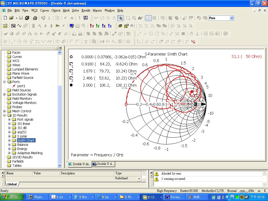The image size is (268, 201).
Task: Click the 'Aborted by user.' message
Action: [x=171, y=174]
